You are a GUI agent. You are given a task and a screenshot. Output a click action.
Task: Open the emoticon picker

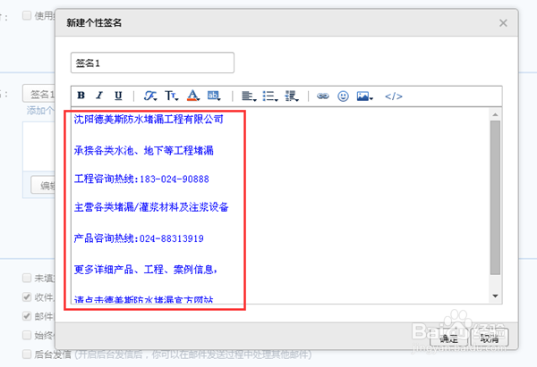click(343, 96)
